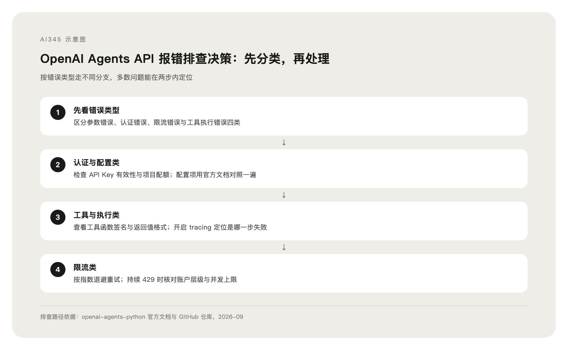Click the number 1 circle badge
Screen dimensions: 584x355
58,112
